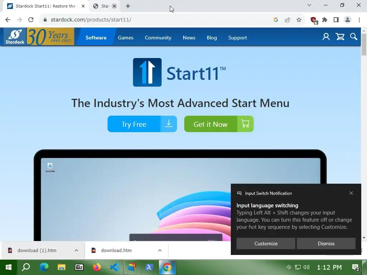Open the Software menu
Viewport: 367px width, 275px height.
click(x=96, y=38)
